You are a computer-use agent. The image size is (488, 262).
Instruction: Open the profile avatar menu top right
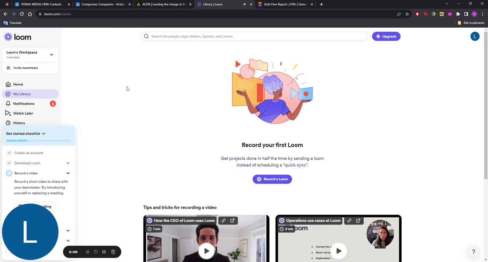475,36
